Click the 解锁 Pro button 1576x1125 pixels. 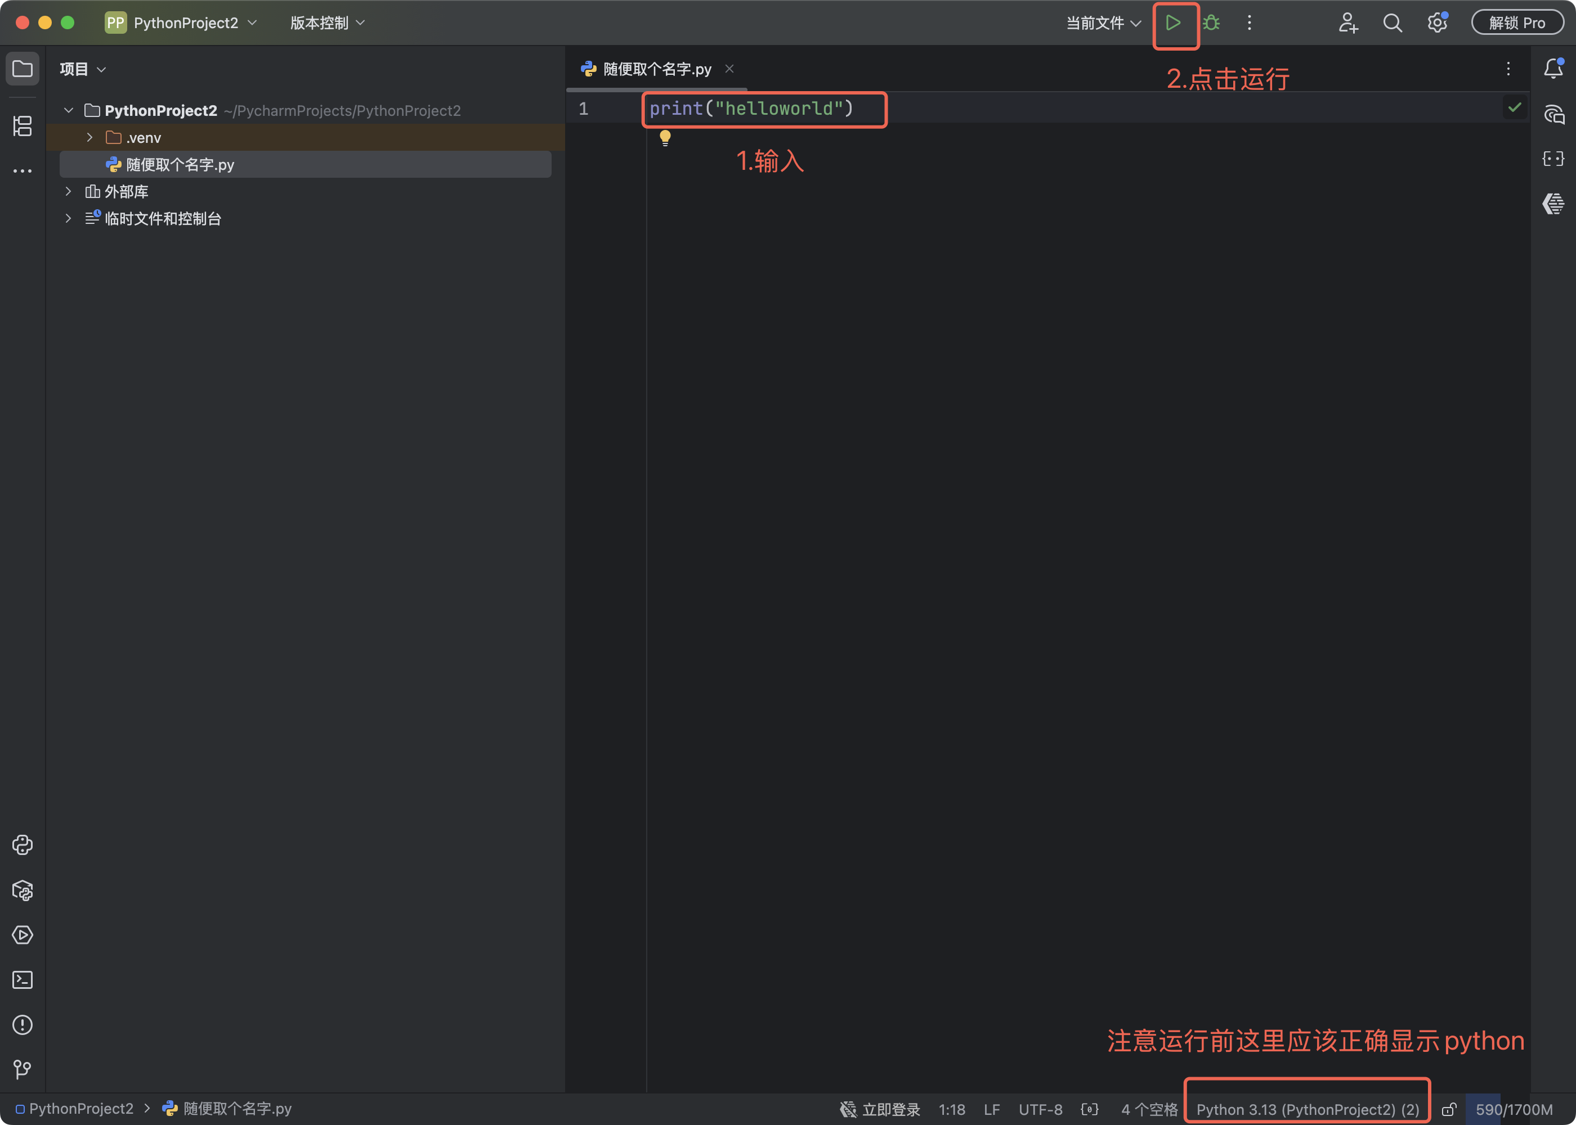[x=1517, y=23]
